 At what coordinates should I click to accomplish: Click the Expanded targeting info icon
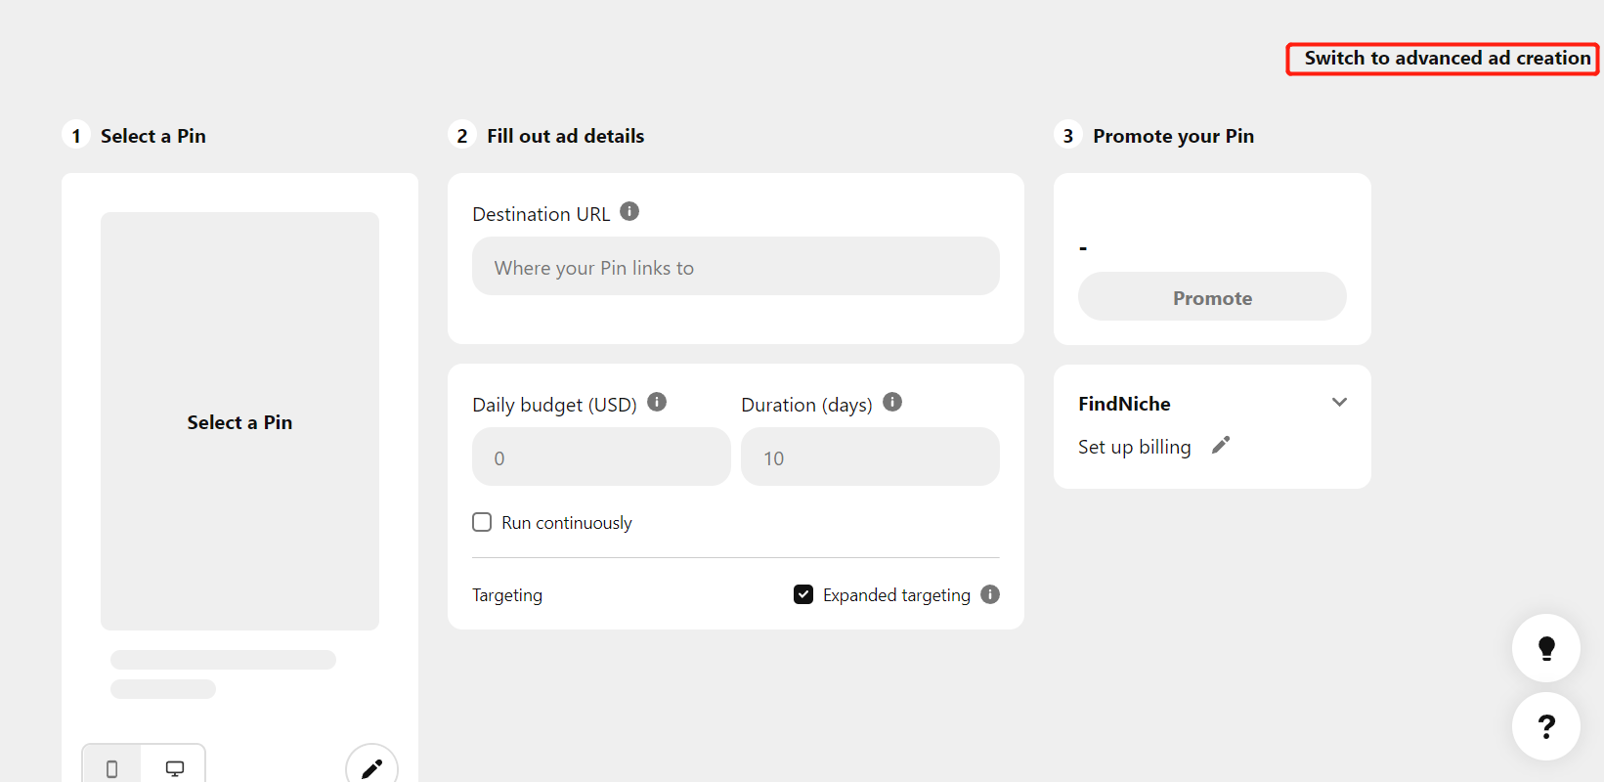(x=990, y=594)
